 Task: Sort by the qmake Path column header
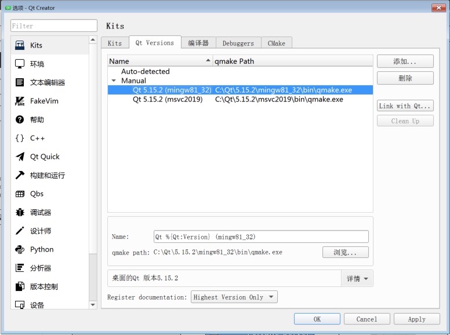(x=293, y=61)
